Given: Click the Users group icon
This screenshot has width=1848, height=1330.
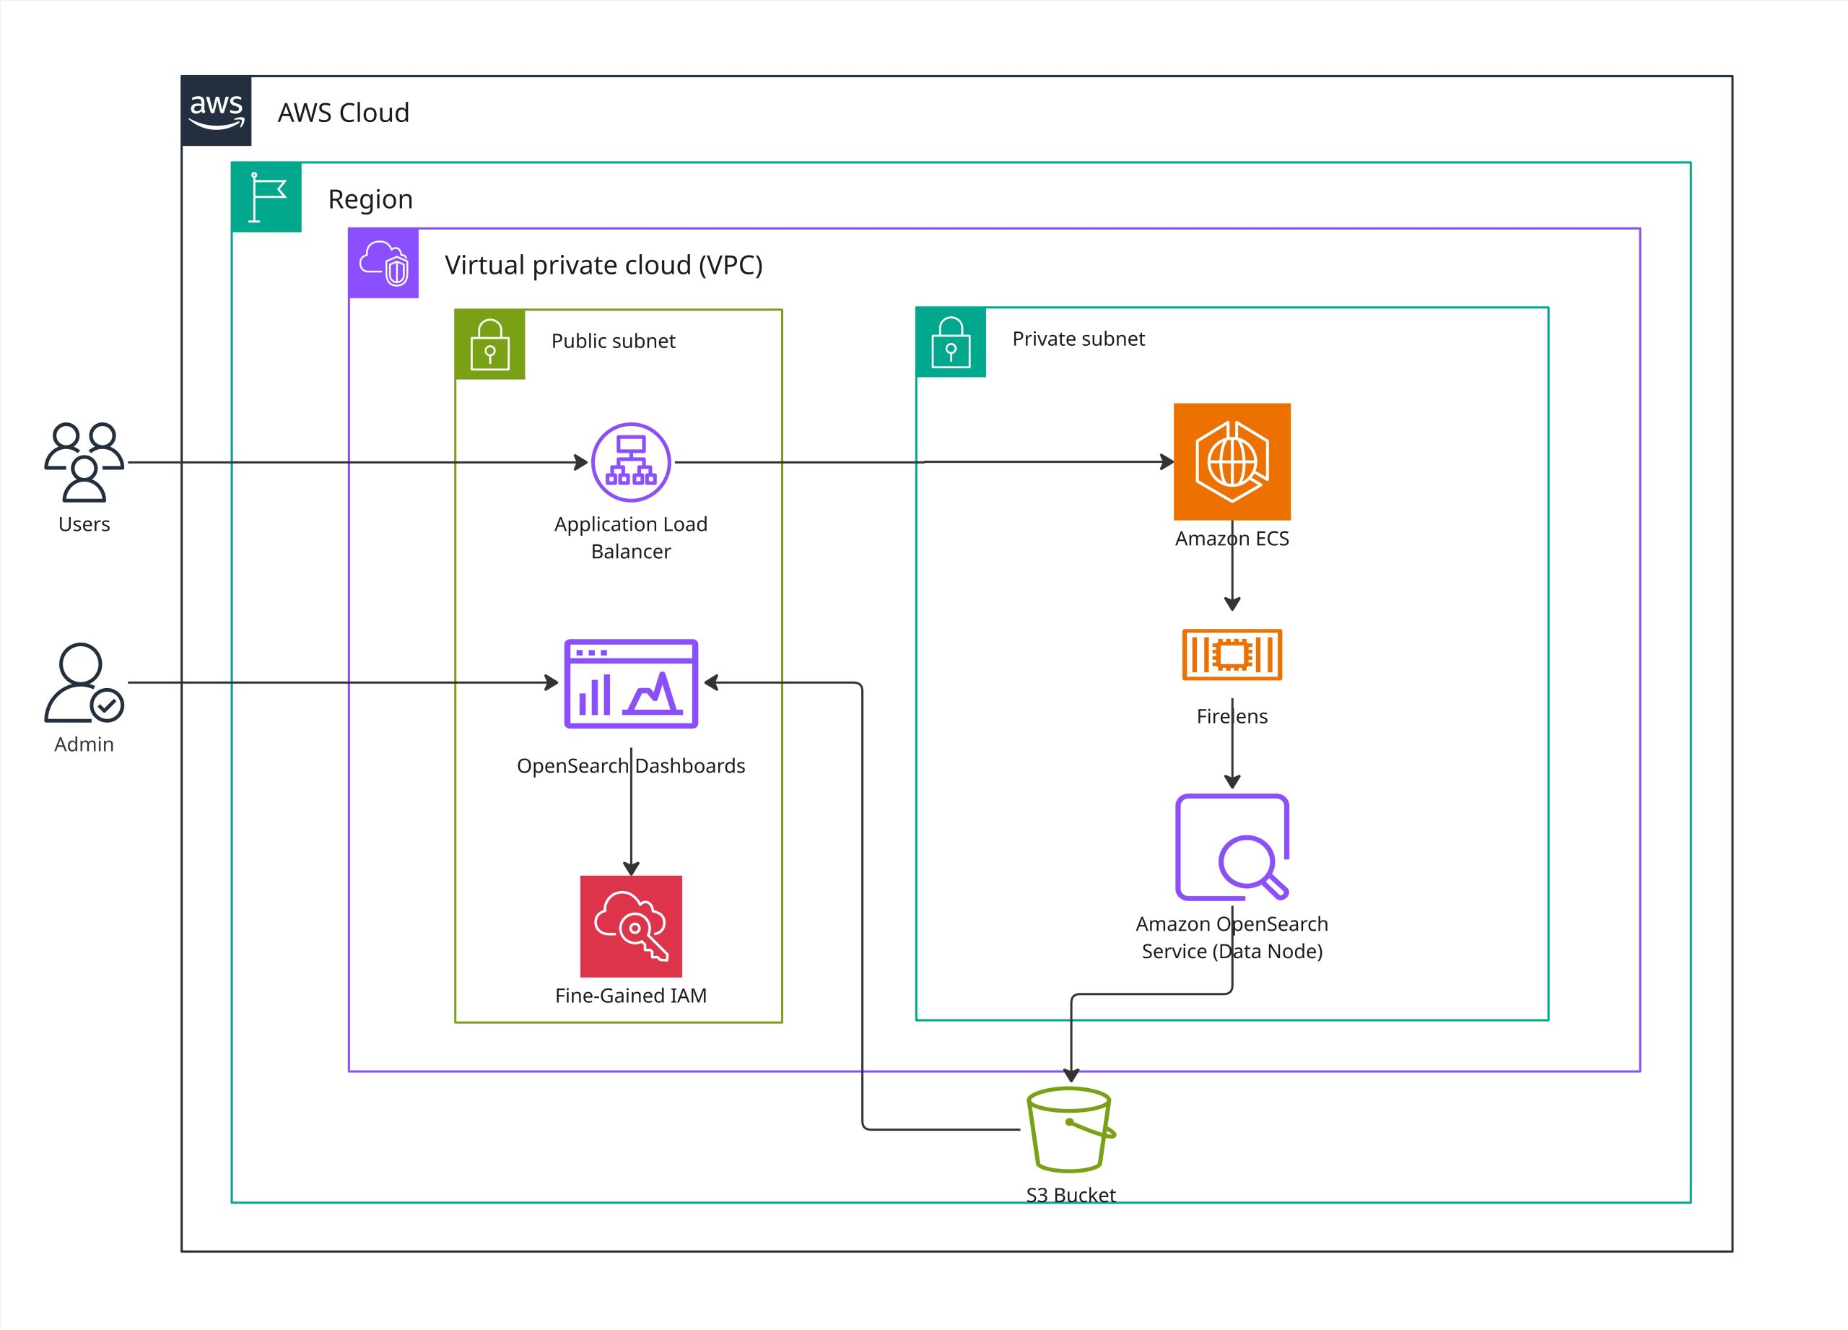Looking at the screenshot, I should (x=84, y=461).
